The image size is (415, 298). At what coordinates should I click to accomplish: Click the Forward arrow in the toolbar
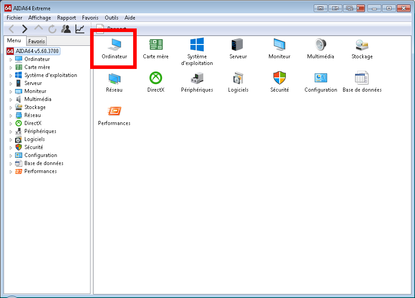[24, 28]
